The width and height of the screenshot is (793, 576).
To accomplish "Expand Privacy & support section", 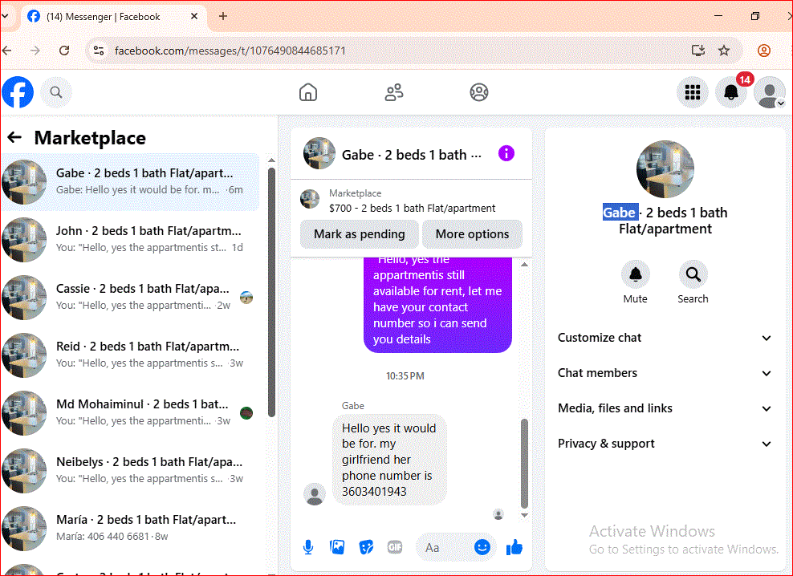I will coord(665,444).
